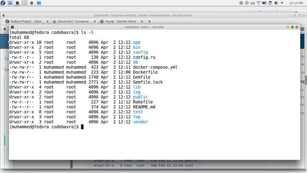Click the size value 423 on docker-compose.yml row
307x173 pixels.
[x=94, y=67]
